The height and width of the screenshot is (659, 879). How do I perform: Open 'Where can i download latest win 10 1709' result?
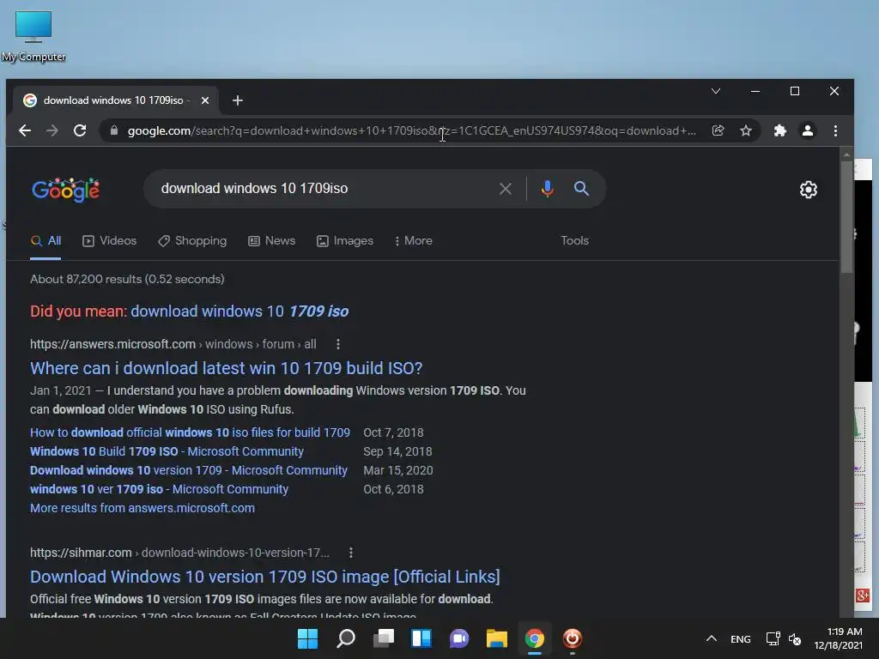point(226,368)
